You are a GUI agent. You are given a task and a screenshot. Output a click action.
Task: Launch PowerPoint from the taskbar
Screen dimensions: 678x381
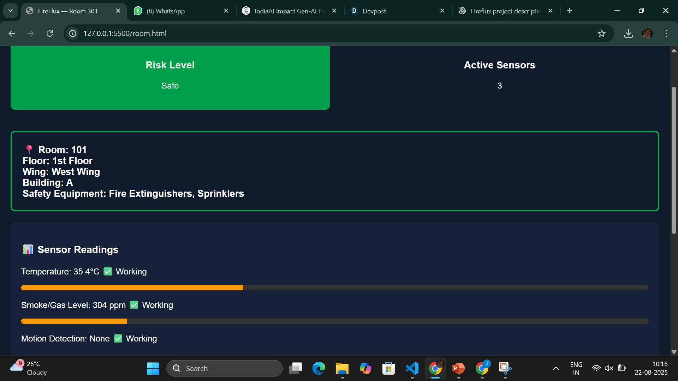click(458, 368)
